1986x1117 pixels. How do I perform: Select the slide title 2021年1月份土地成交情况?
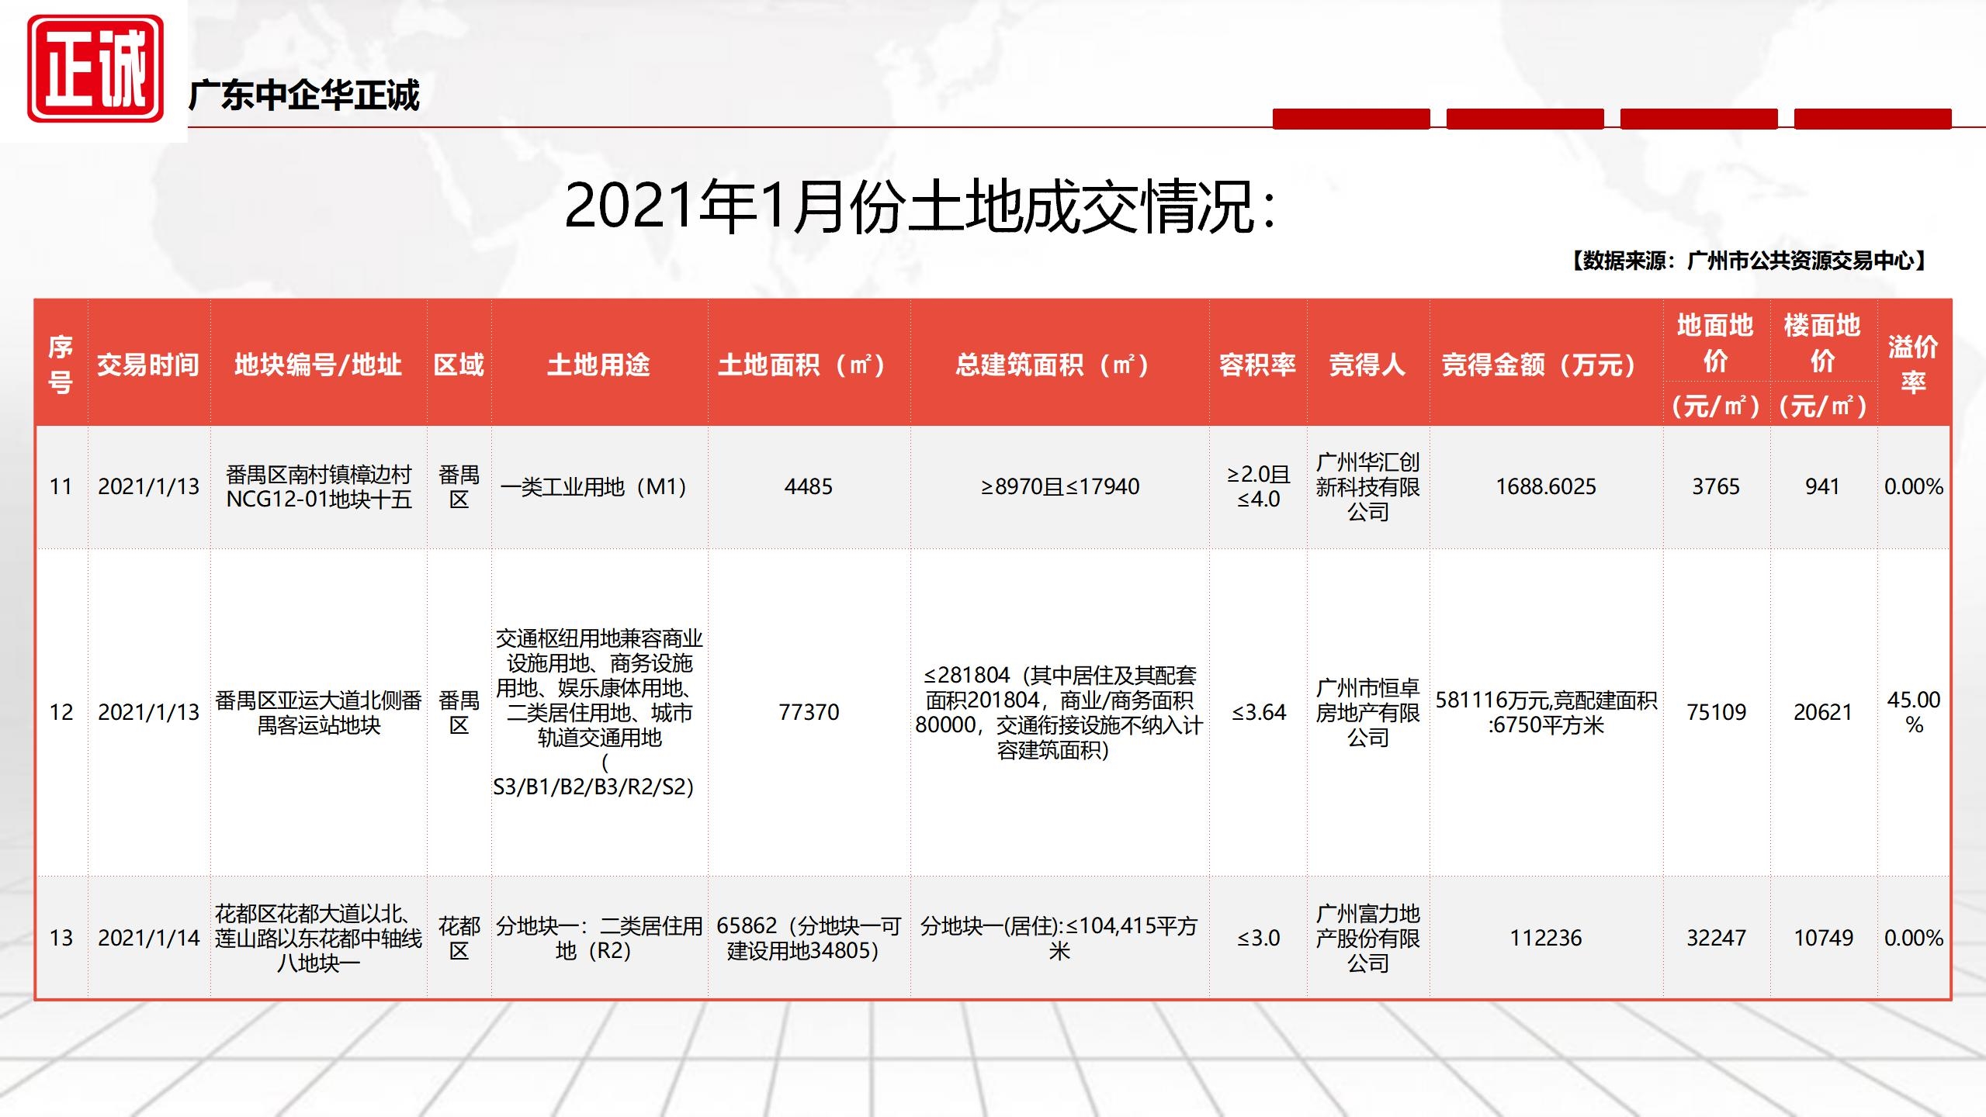pos(920,207)
